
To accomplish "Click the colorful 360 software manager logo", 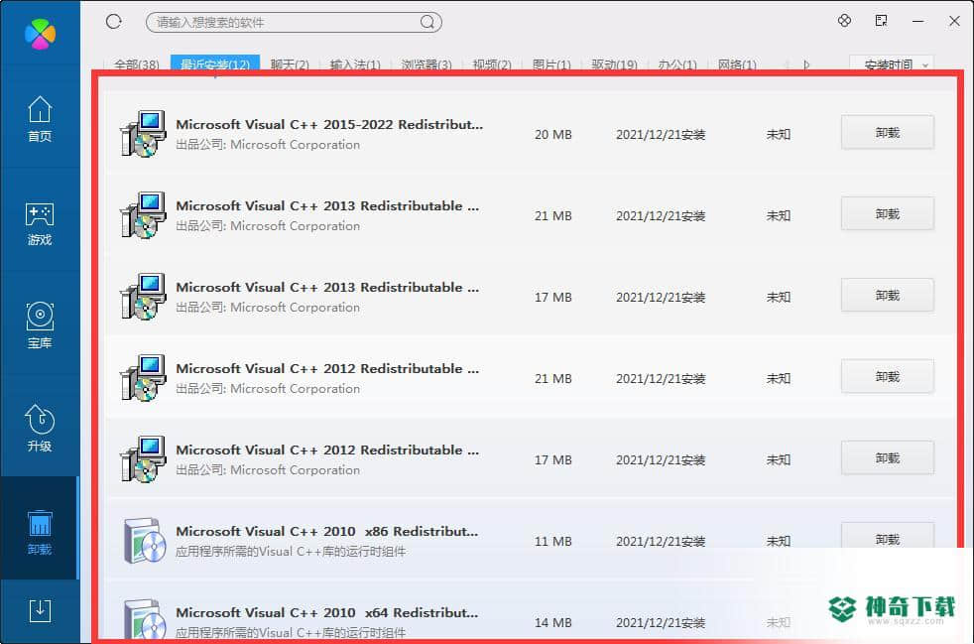I will [x=40, y=34].
